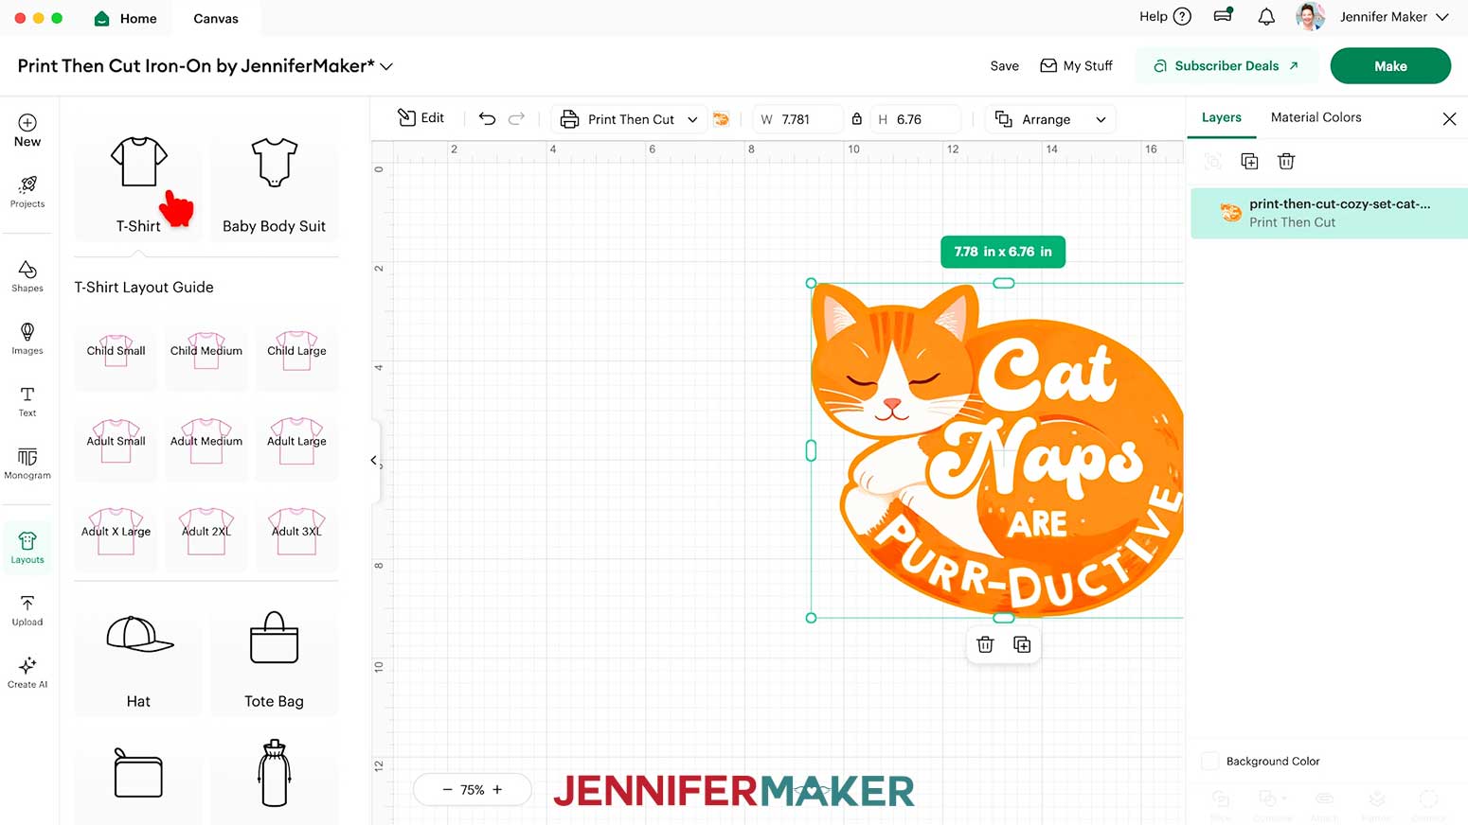Select the Child Small shirt guide
The height and width of the screenshot is (825, 1468).
tap(116, 351)
